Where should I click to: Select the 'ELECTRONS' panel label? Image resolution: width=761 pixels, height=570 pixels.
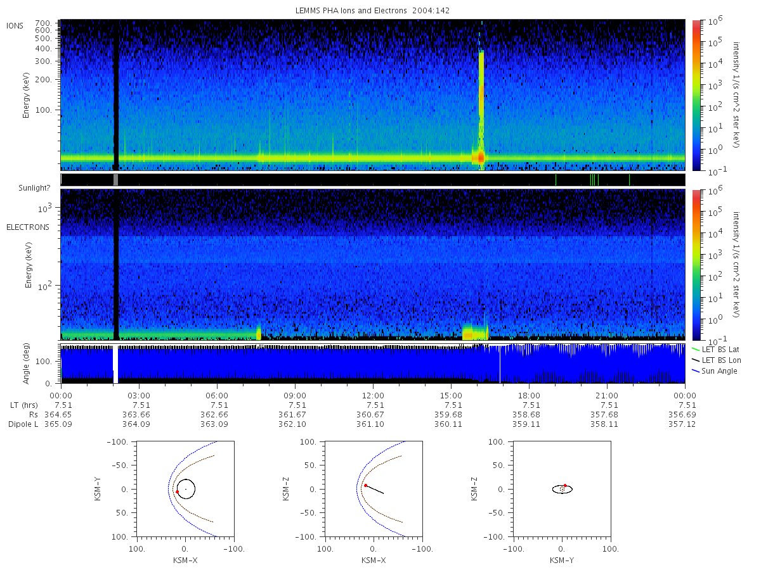point(27,227)
